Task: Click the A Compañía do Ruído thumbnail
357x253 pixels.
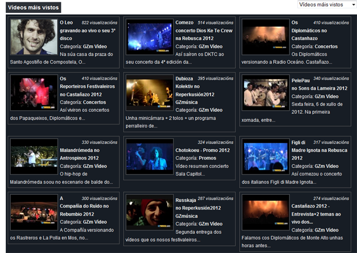Action: (x=33, y=213)
